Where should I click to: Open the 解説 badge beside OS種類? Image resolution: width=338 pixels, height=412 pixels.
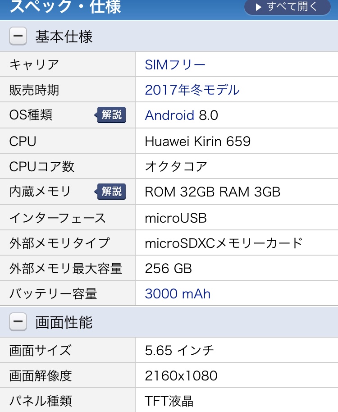111,115
